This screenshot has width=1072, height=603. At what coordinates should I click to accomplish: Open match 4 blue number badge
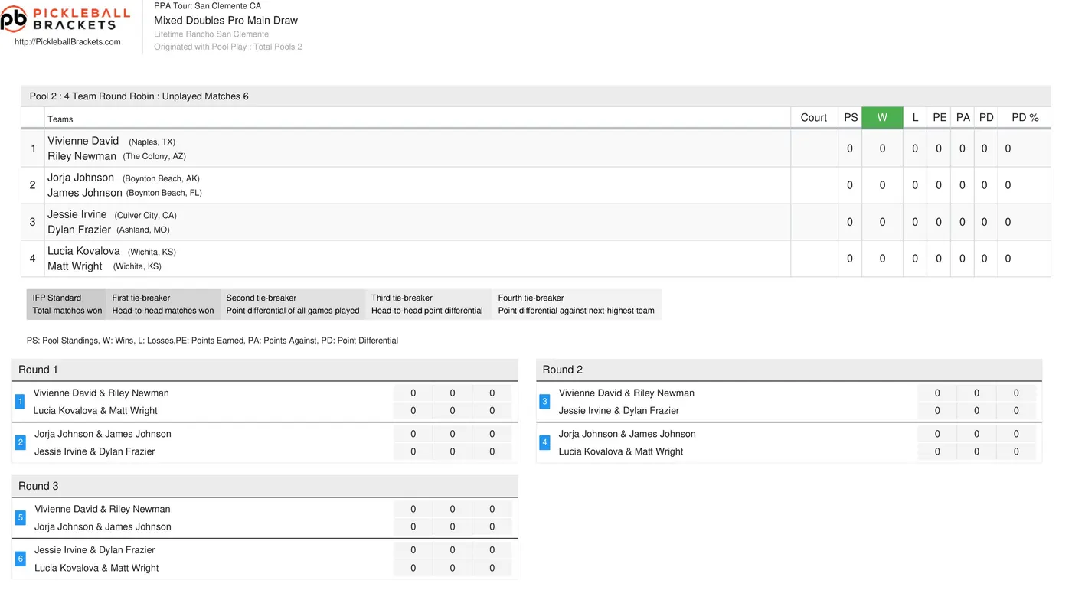click(544, 442)
